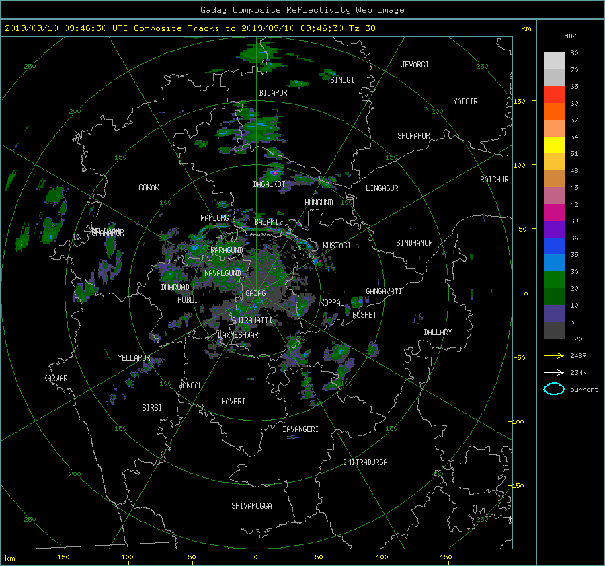The height and width of the screenshot is (566, 605).
Task: Click the 100 value on bottom axis
Action: [x=382, y=557]
